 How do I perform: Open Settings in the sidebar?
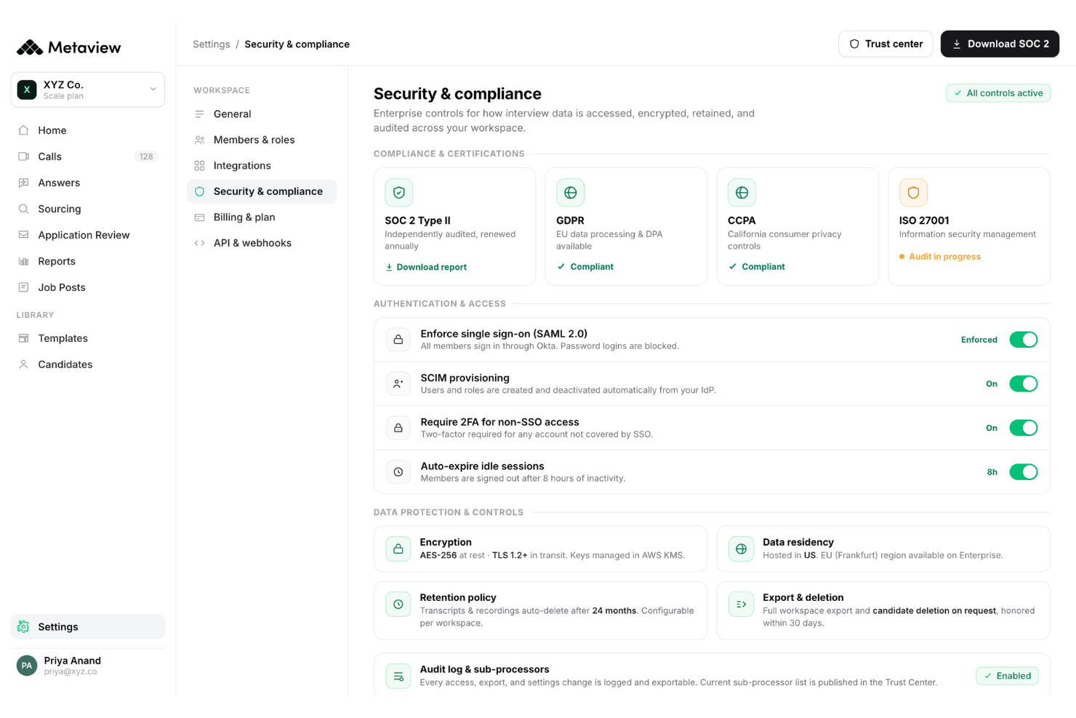tap(88, 627)
